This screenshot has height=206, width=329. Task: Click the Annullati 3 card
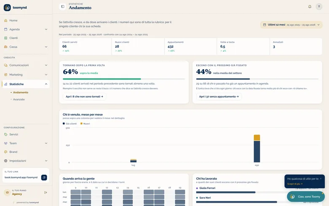[x=296, y=46]
